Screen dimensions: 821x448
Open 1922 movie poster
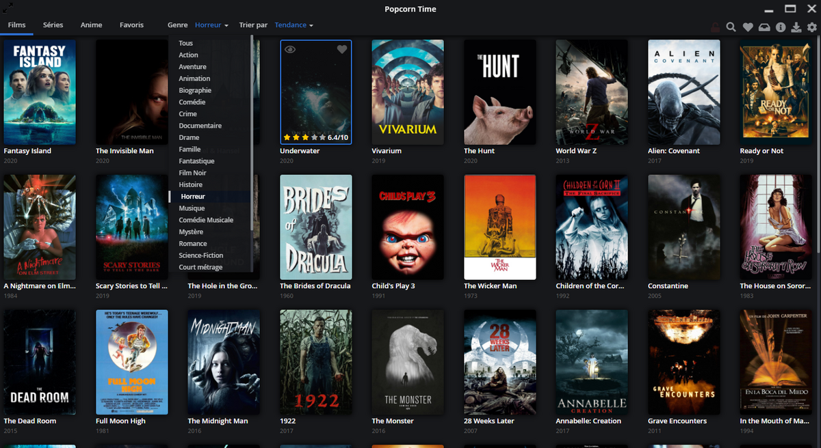pos(316,362)
